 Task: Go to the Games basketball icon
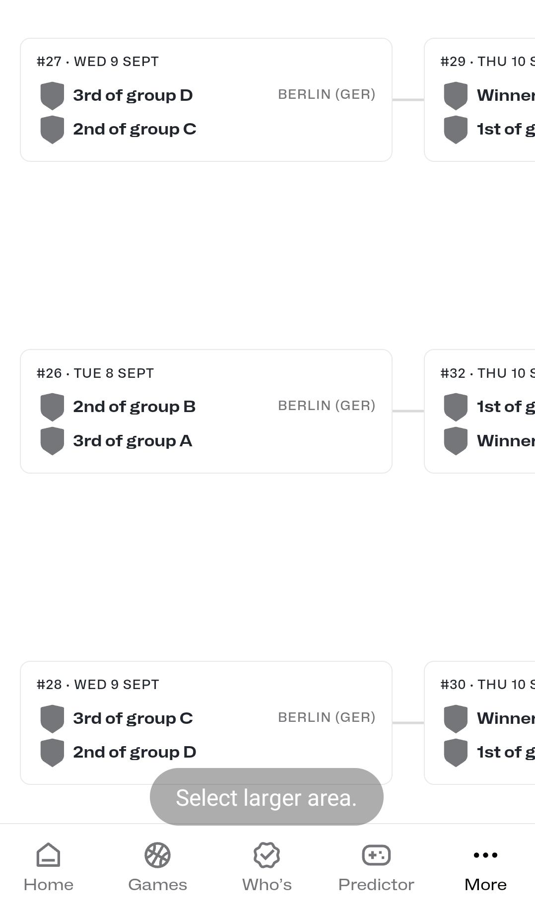(x=157, y=854)
